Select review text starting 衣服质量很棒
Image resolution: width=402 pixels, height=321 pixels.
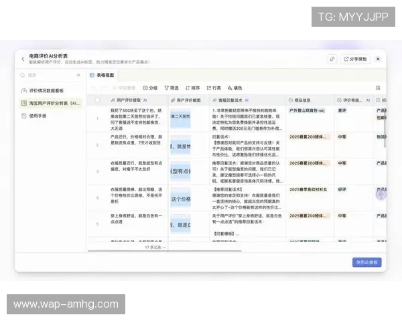(x=137, y=195)
